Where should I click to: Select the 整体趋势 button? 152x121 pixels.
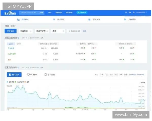pyautogui.click(x=14, y=75)
